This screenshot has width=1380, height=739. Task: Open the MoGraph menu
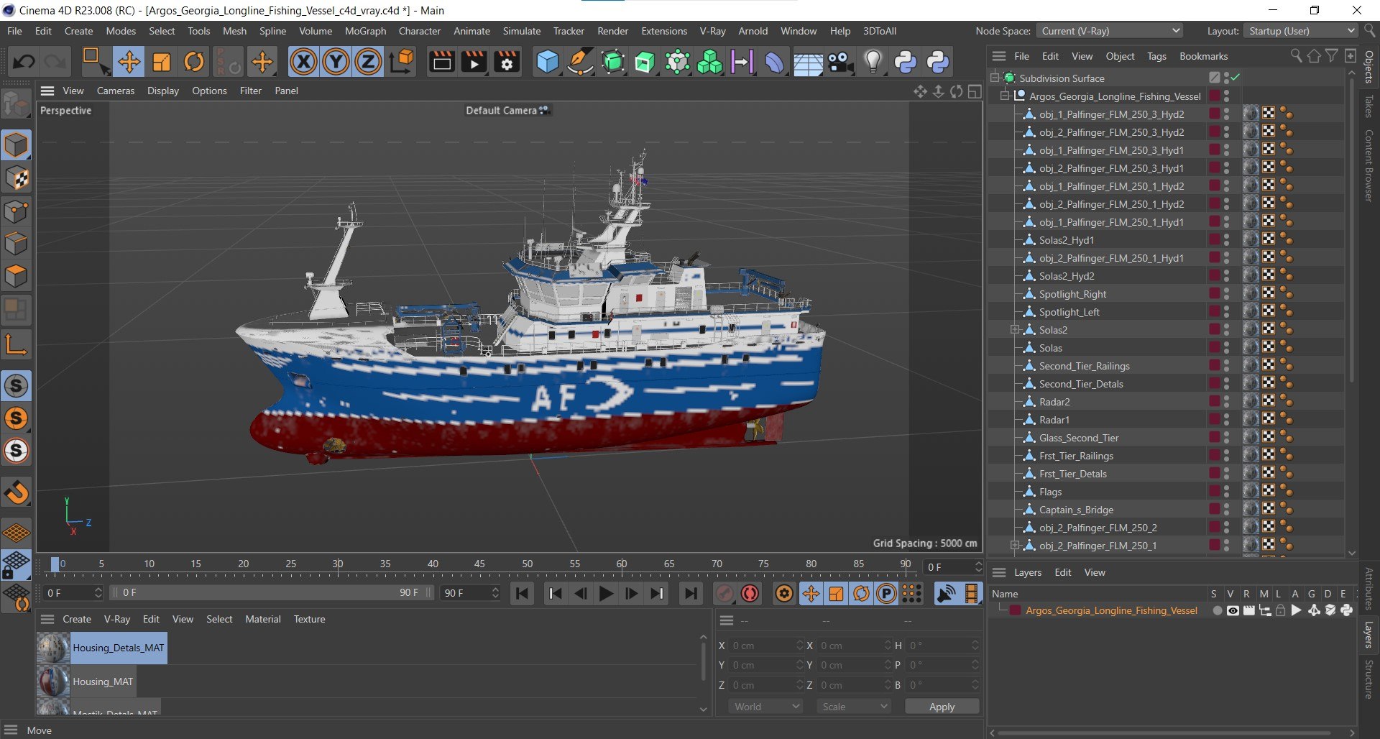[x=365, y=31]
